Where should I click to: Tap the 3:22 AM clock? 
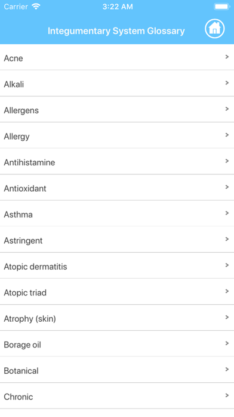tap(118, 7)
